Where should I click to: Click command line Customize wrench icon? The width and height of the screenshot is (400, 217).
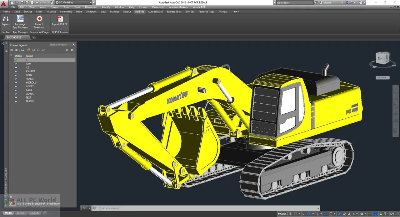pyautogui.click(x=89, y=208)
